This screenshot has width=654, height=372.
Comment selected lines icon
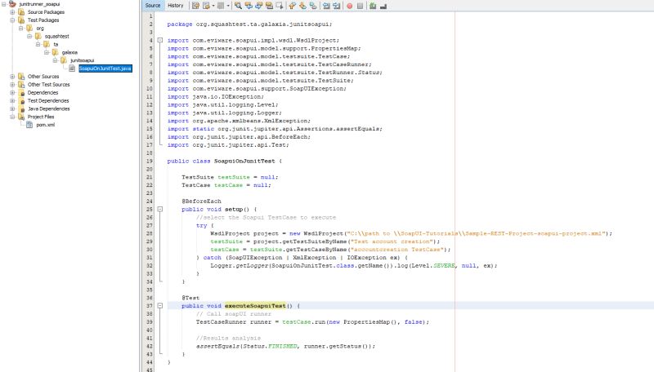tap(373, 6)
